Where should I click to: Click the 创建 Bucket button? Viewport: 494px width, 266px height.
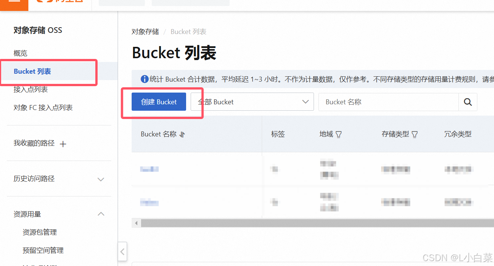[x=159, y=102]
